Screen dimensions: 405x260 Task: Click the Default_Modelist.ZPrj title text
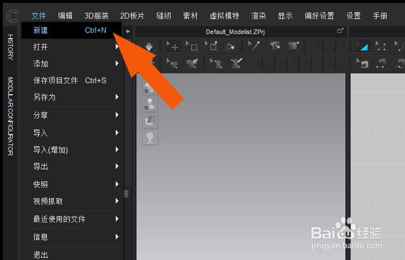tap(235, 32)
